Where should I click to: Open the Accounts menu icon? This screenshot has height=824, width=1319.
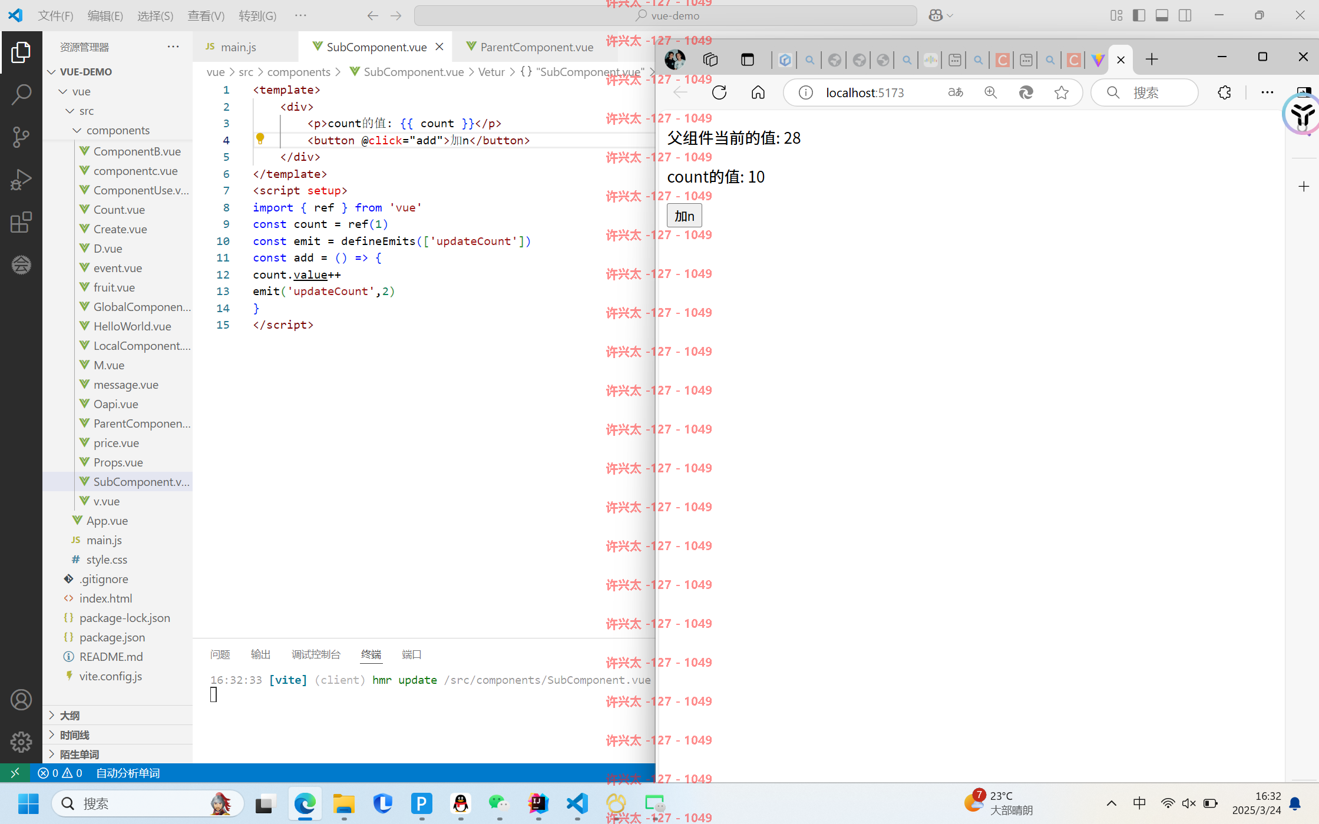point(21,700)
